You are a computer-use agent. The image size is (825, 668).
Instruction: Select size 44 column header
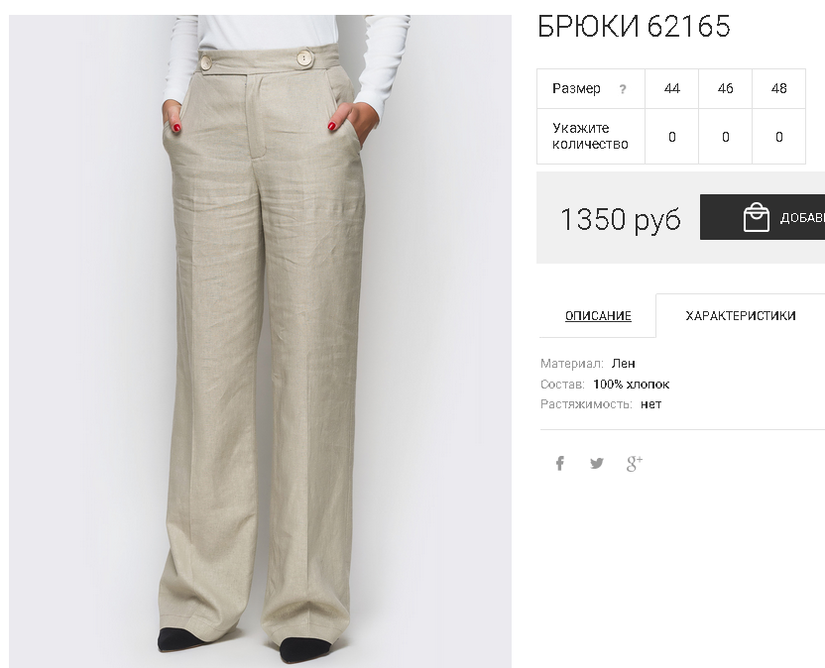pos(672,88)
